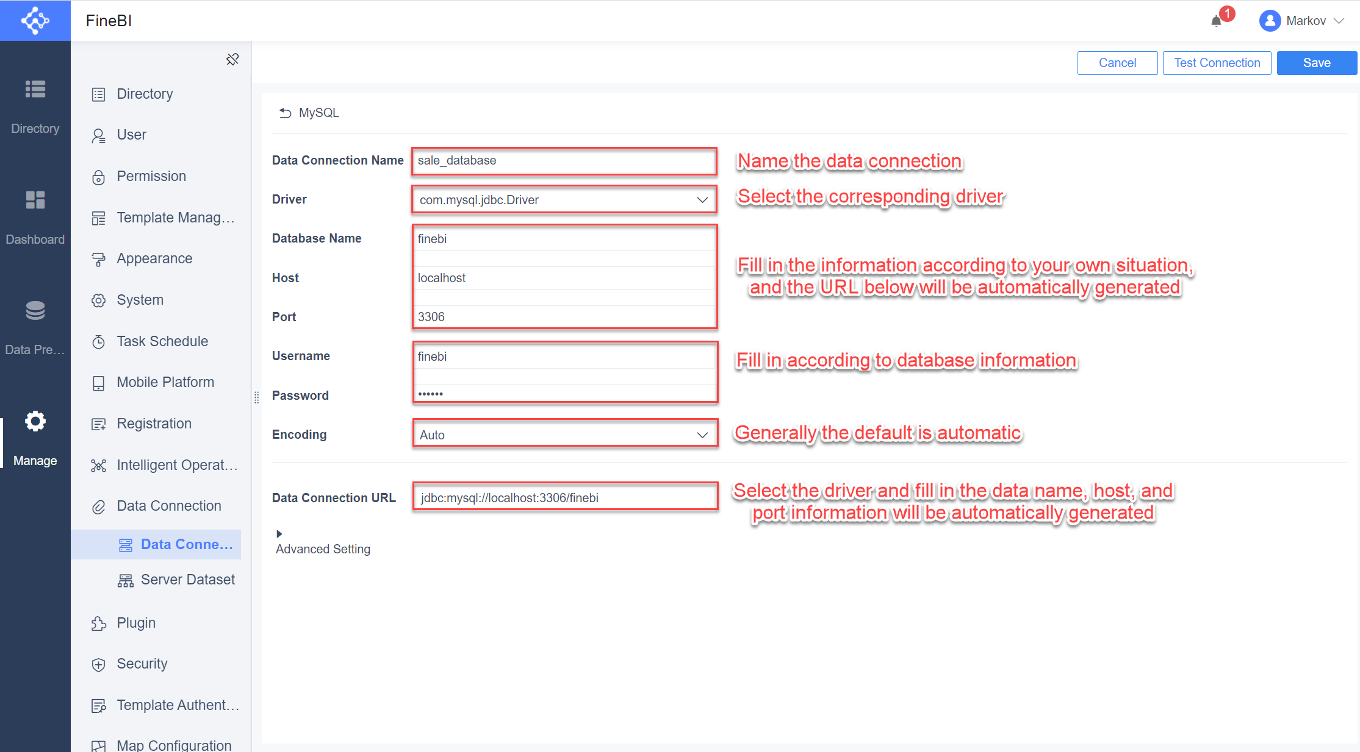This screenshot has width=1360, height=752.
Task: Focus the Data Connection URL field
Action: [565, 498]
